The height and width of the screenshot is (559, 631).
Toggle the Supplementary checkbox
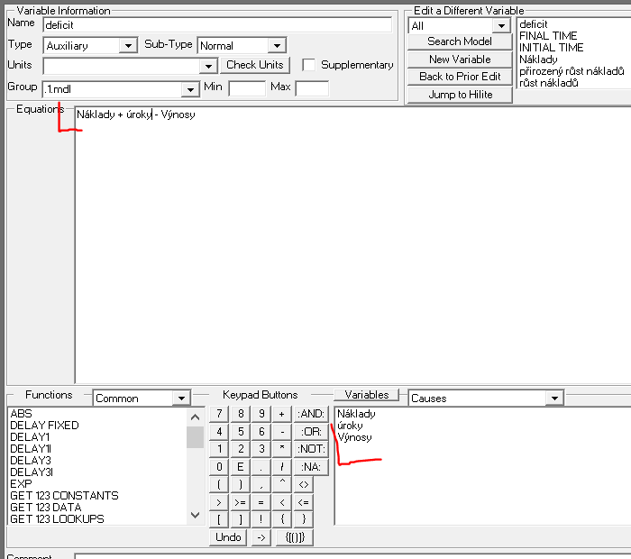(309, 65)
